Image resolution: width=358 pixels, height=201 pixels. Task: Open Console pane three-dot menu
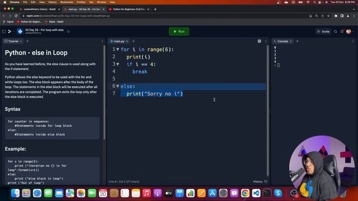[353, 41]
